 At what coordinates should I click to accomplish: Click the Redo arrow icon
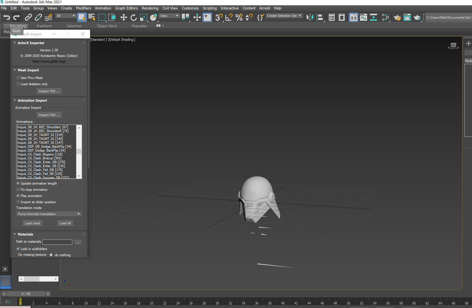[16, 17]
